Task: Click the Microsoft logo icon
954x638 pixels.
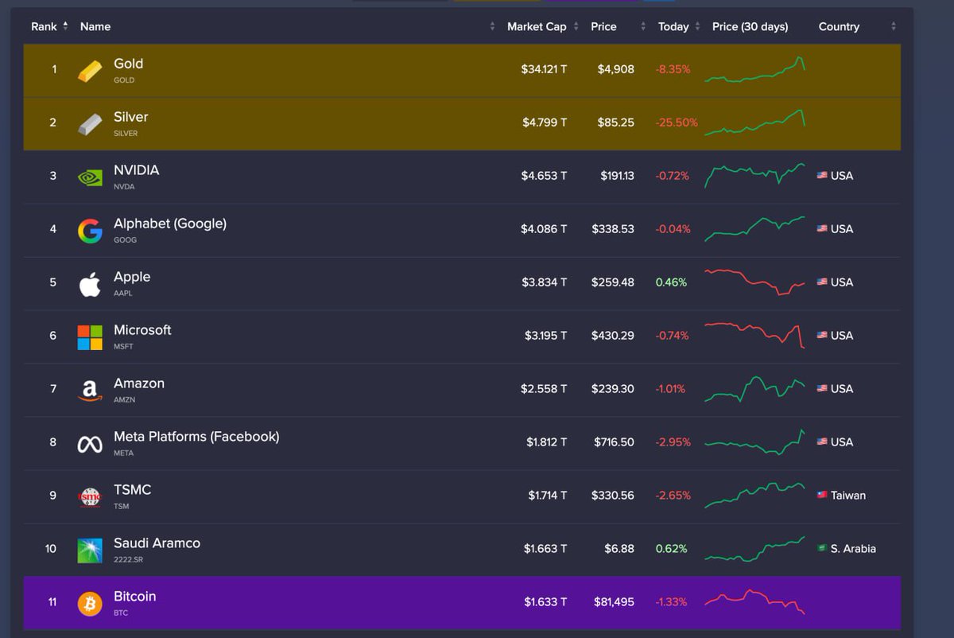Action: [x=90, y=337]
